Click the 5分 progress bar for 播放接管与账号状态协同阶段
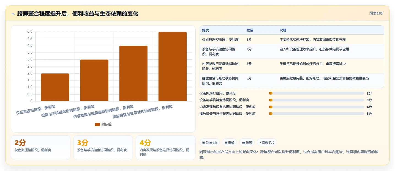 [x=317, y=114]
